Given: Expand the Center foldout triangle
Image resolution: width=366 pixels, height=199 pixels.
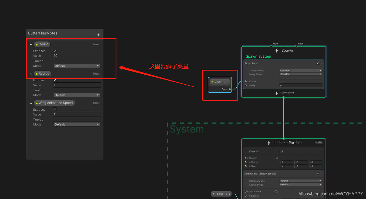Looking at the screenshot, I should coord(250,162).
